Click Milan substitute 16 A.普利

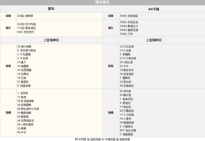point(125,119)
